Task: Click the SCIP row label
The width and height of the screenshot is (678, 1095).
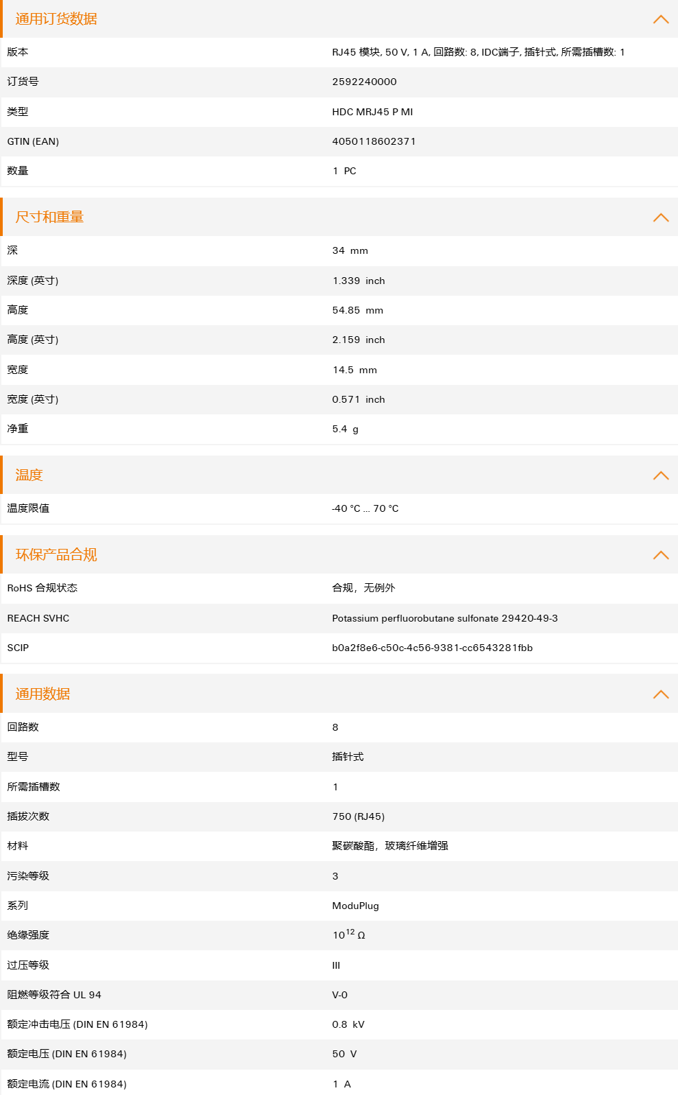Action: coord(18,648)
